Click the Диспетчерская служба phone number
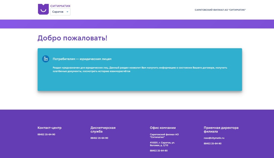 99,138
